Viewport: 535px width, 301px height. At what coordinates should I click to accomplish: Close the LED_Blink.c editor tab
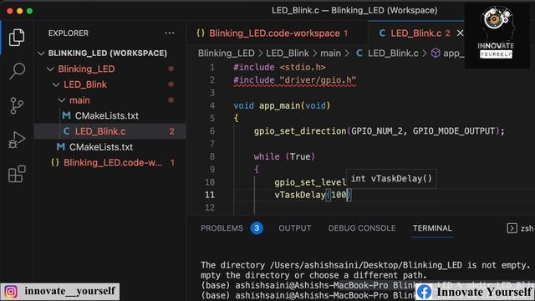[x=460, y=33]
